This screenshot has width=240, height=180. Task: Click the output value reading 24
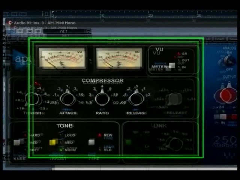click(x=221, y=107)
